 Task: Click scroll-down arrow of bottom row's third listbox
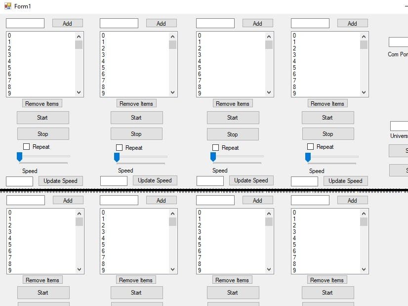269,269
